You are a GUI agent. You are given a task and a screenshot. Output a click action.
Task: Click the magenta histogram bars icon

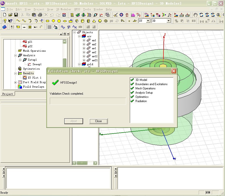(133, 15)
